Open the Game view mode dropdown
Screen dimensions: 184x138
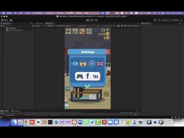coord(40,26)
